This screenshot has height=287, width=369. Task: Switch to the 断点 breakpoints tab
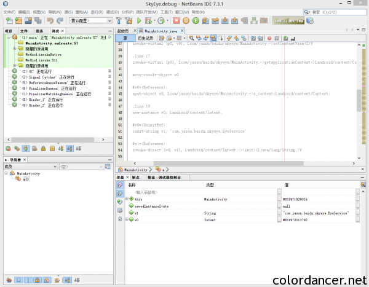coord(135,177)
